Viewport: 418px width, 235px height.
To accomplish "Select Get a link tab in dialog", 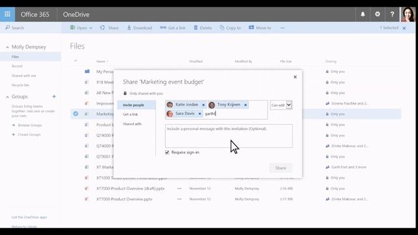I will tap(131, 114).
